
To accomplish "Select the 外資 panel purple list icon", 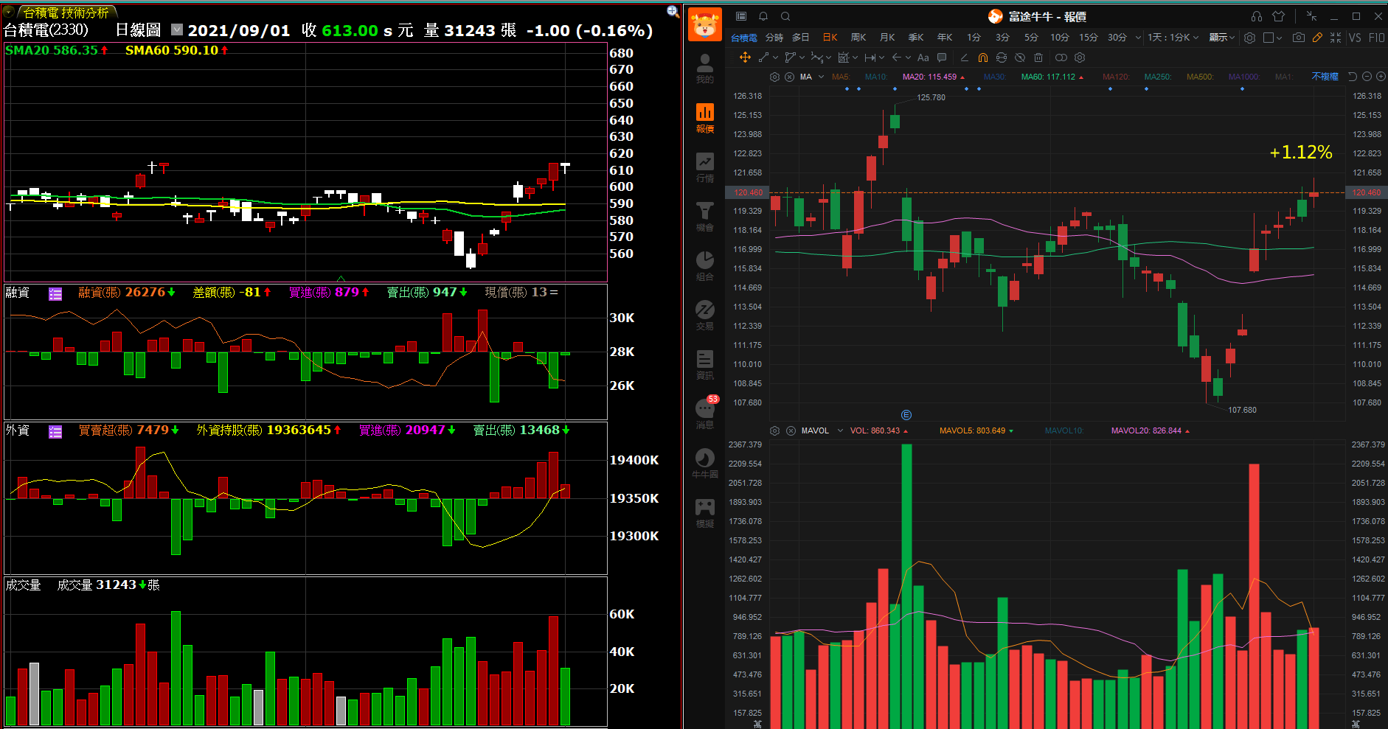I will point(55,432).
